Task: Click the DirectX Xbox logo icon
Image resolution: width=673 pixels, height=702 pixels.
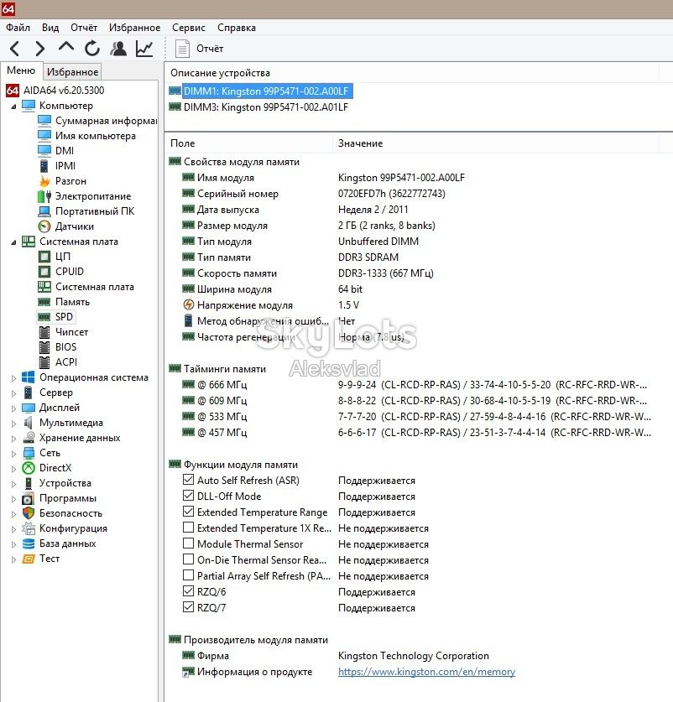Action: [x=29, y=468]
